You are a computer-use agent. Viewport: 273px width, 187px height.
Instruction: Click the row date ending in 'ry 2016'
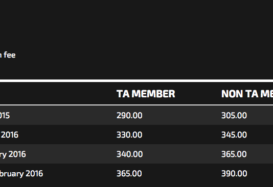tap(13, 154)
